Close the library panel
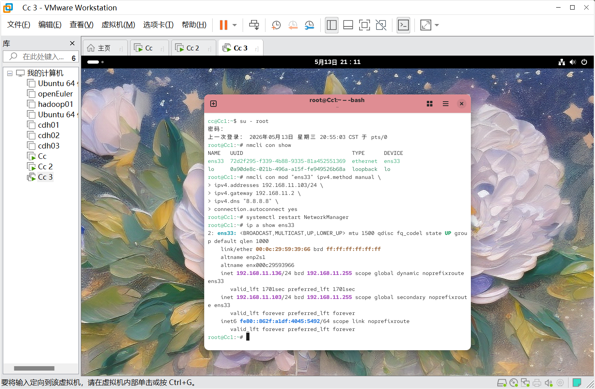This screenshot has width=595, height=389. 72,43
